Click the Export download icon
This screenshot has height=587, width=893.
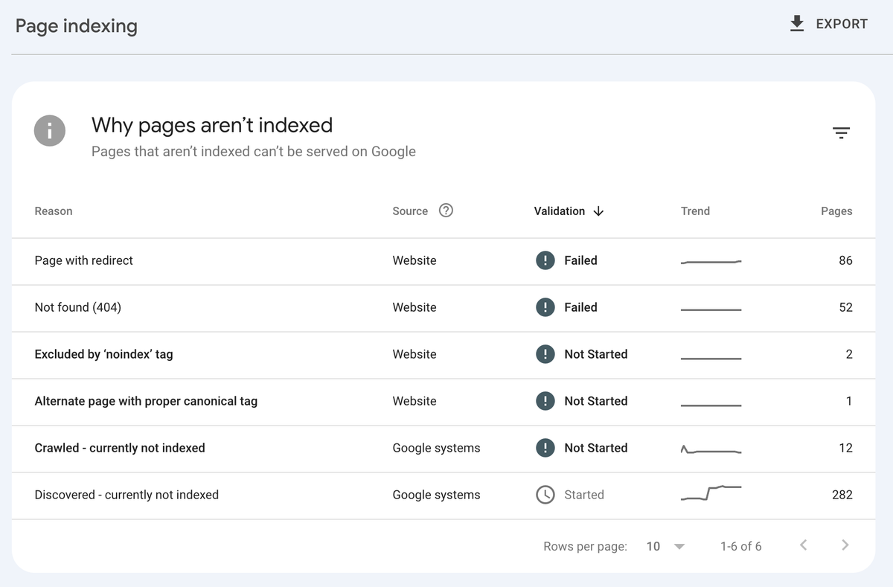[796, 23]
